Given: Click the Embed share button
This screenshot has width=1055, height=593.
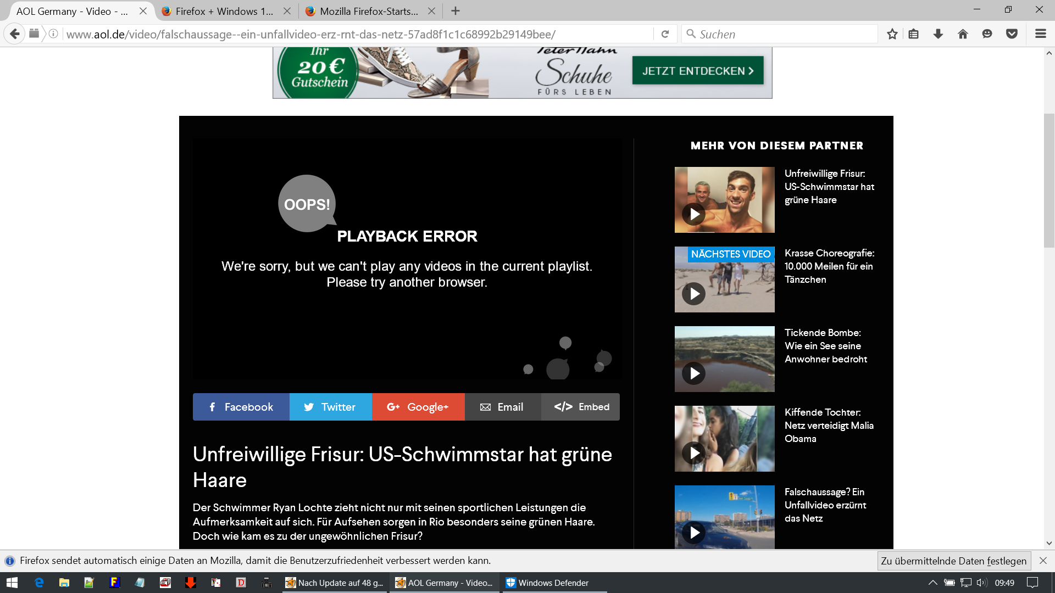Looking at the screenshot, I should (581, 407).
